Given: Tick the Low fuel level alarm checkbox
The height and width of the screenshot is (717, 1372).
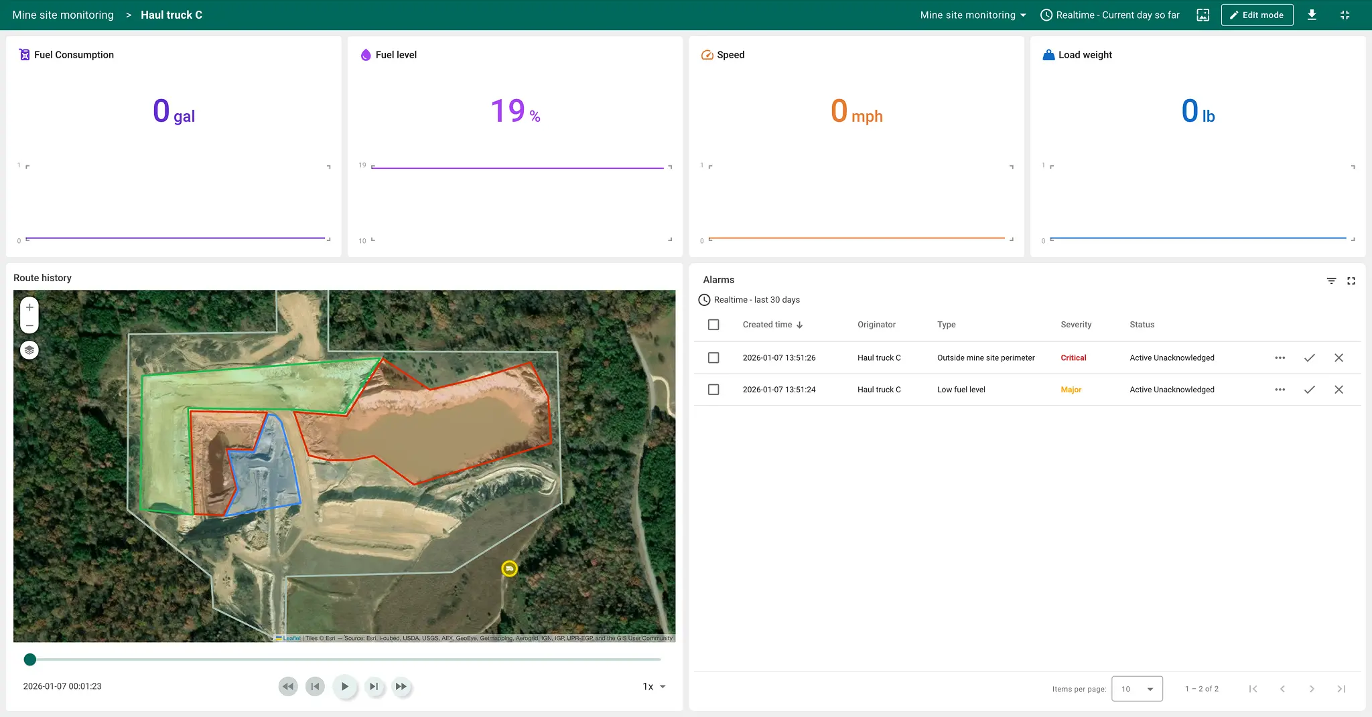Looking at the screenshot, I should [713, 390].
